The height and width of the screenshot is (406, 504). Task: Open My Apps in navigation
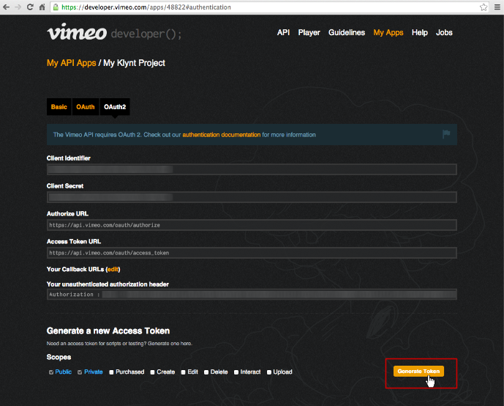(388, 32)
